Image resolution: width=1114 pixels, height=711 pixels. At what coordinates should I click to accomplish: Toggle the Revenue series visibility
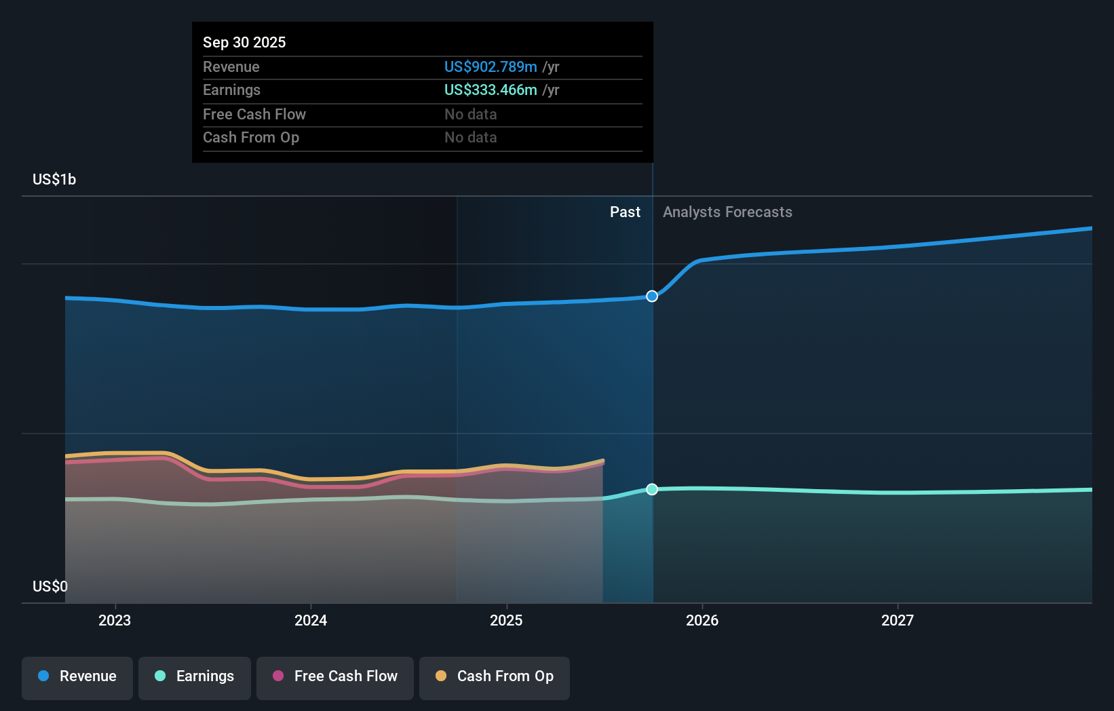point(77,676)
